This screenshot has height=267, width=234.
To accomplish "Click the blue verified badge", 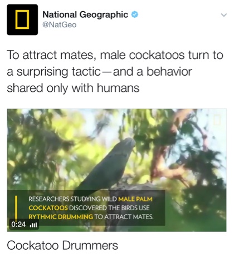I will [x=135, y=14].
